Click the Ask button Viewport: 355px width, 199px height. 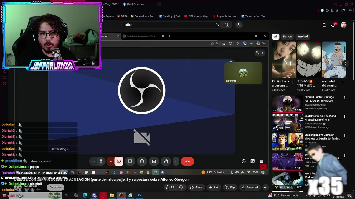click(214, 187)
